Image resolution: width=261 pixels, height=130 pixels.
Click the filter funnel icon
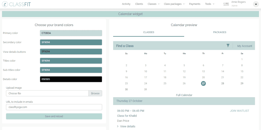pyautogui.click(x=228, y=46)
